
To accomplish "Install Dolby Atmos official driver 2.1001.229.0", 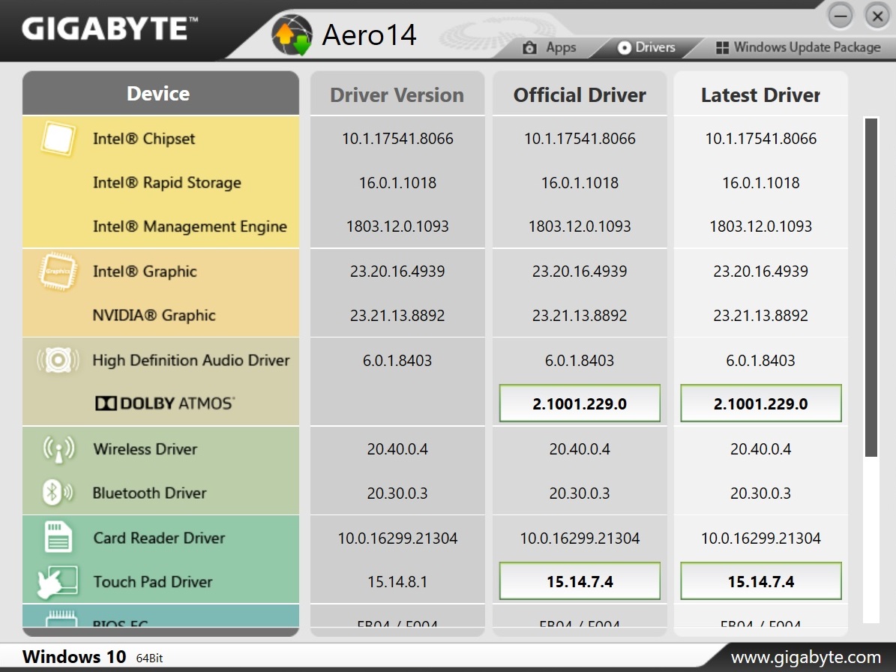I will point(580,403).
